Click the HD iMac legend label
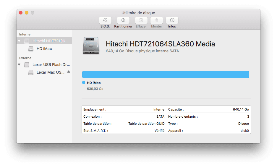This screenshot has width=277, height=167. 94,83
